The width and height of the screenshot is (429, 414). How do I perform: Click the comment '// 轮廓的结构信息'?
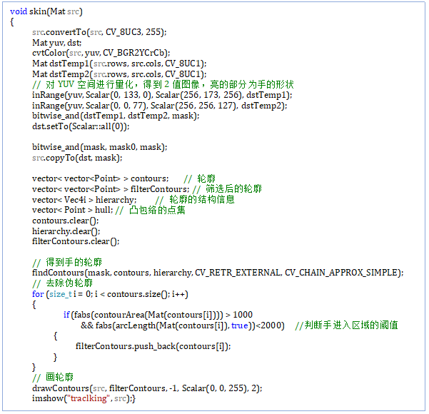click(x=195, y=200)
